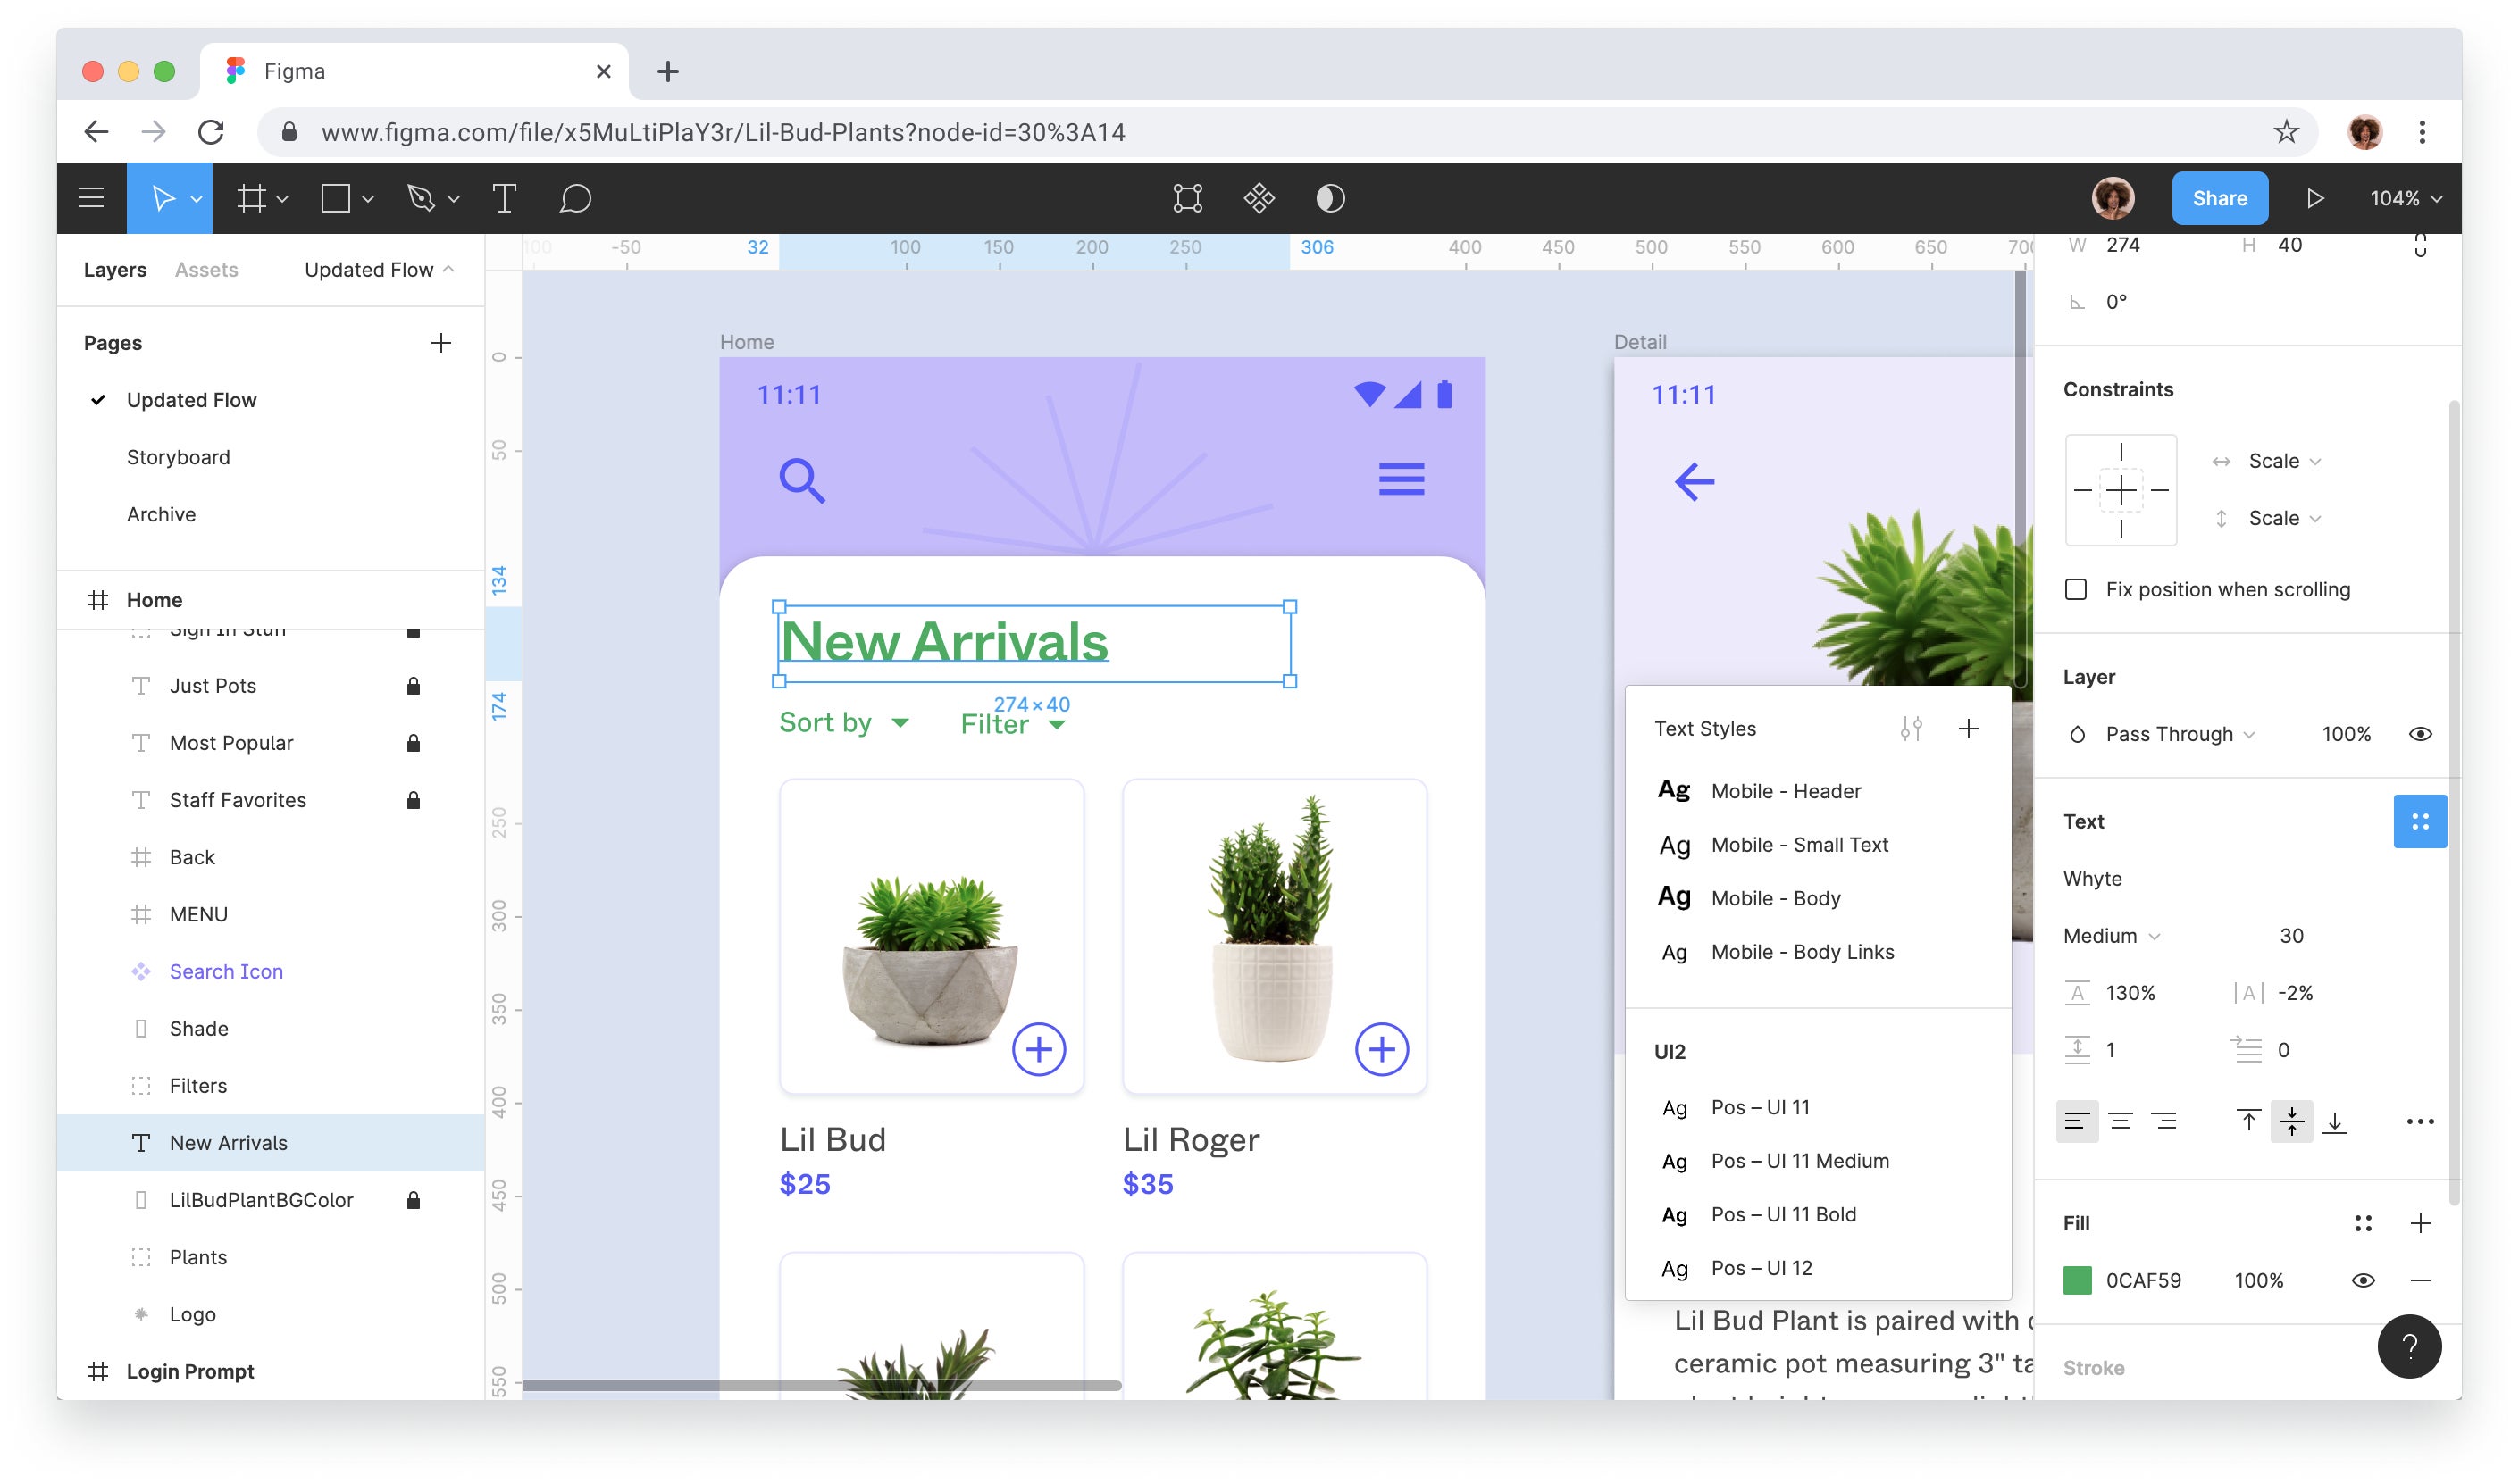The width and height of the screenshot is (2519, 1484).
Task: Open the Scale constraint horizontal dropdown
Action: [x=2279, y=461]
